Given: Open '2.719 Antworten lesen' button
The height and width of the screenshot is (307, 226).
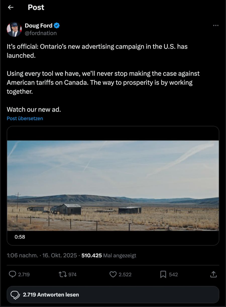Looking at the screenshot, I should [x=113, y=295].
